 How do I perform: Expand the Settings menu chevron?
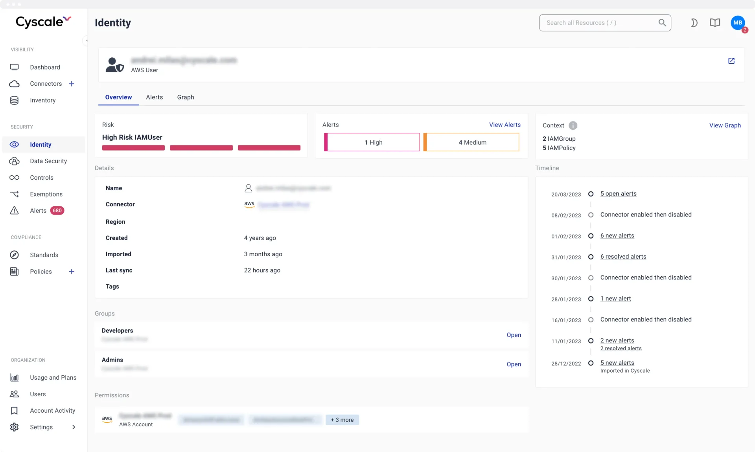pos(74,427)
